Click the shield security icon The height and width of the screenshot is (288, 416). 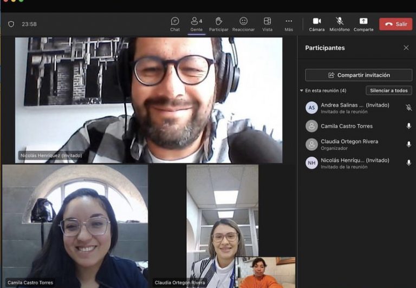tap(11, 24)
